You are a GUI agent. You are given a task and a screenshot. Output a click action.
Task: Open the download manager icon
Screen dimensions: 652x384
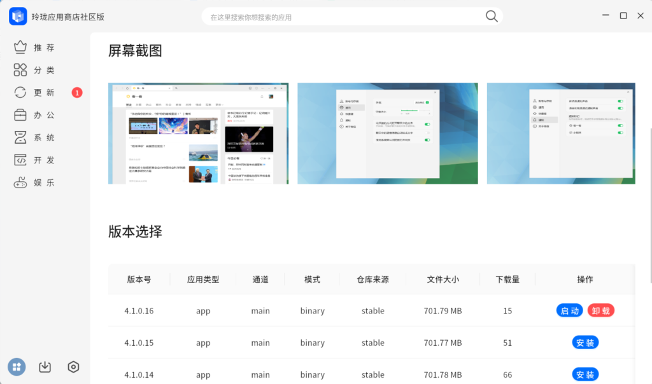tap(45, 367)
